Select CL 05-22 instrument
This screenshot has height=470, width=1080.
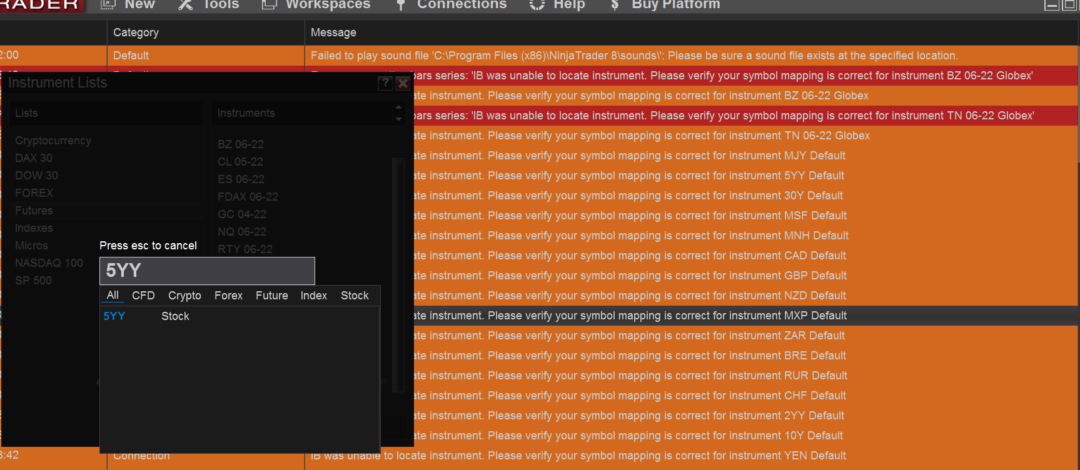pyautogui.click(x=240, y=162)
